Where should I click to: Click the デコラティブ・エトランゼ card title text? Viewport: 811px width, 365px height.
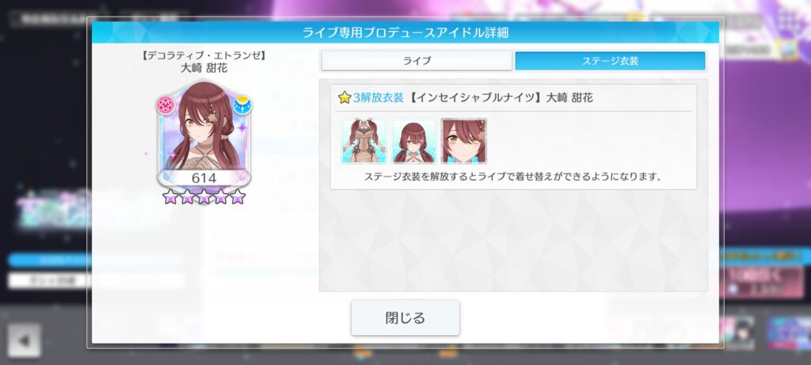pyautogui.click(x=204, y=56)
